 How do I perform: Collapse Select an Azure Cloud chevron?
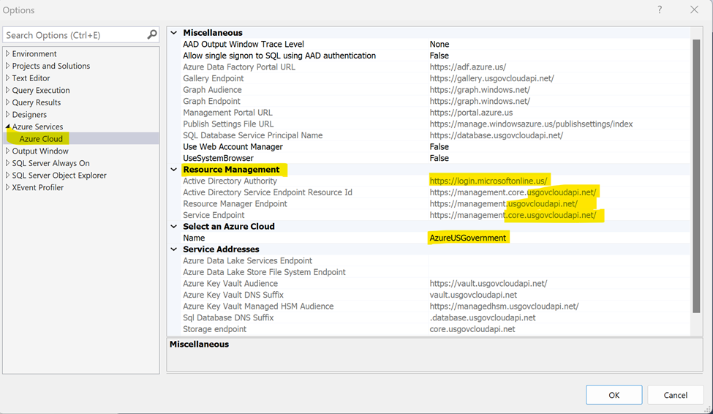(174, 226)
